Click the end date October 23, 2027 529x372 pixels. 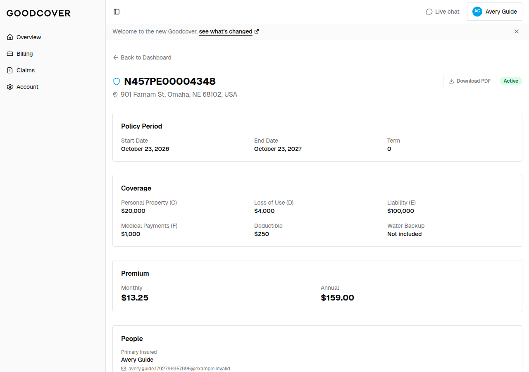pyautogui.click(x=278, y=149)
